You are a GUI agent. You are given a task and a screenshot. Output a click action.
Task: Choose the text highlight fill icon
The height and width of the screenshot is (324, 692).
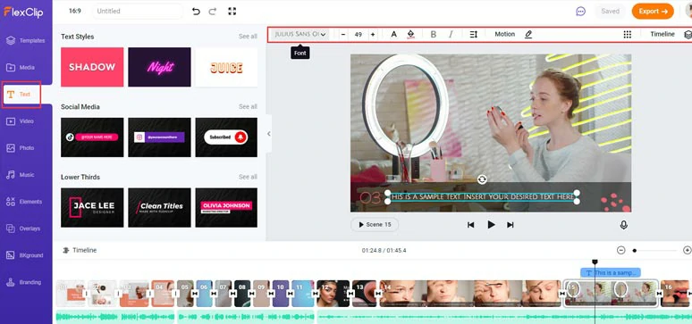[x=411, y=35]
